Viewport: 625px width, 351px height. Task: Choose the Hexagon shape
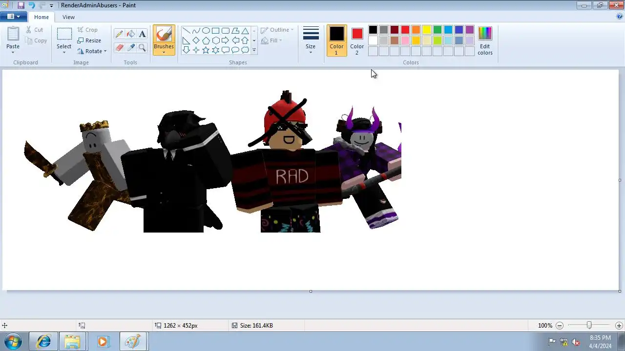pyautogui.click(x=216, y=40)
